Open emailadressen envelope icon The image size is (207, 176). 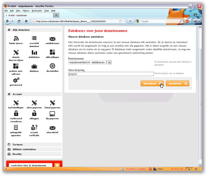tap(52, 39)
